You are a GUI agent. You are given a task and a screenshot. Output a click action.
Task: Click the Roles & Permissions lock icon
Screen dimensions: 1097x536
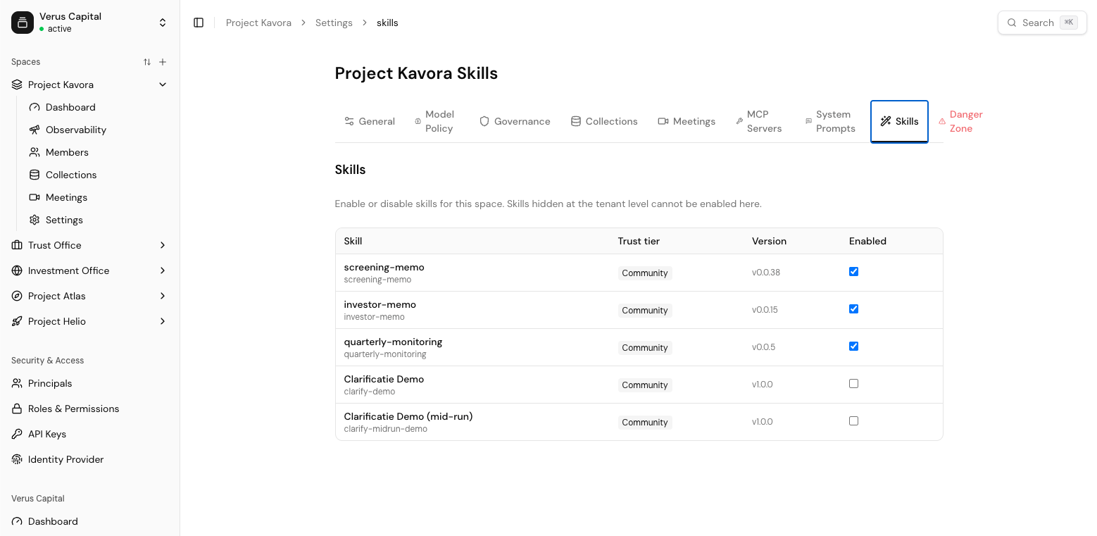tap(17, 409)
